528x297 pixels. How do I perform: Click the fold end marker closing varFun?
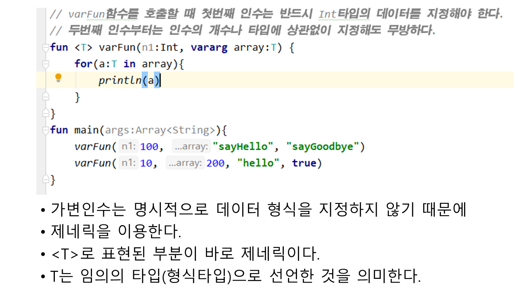pos(46,113)
